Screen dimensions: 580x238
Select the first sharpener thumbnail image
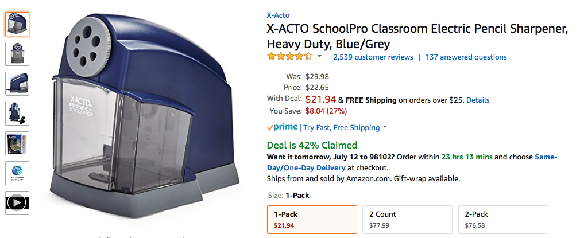[x=17, y=24]
